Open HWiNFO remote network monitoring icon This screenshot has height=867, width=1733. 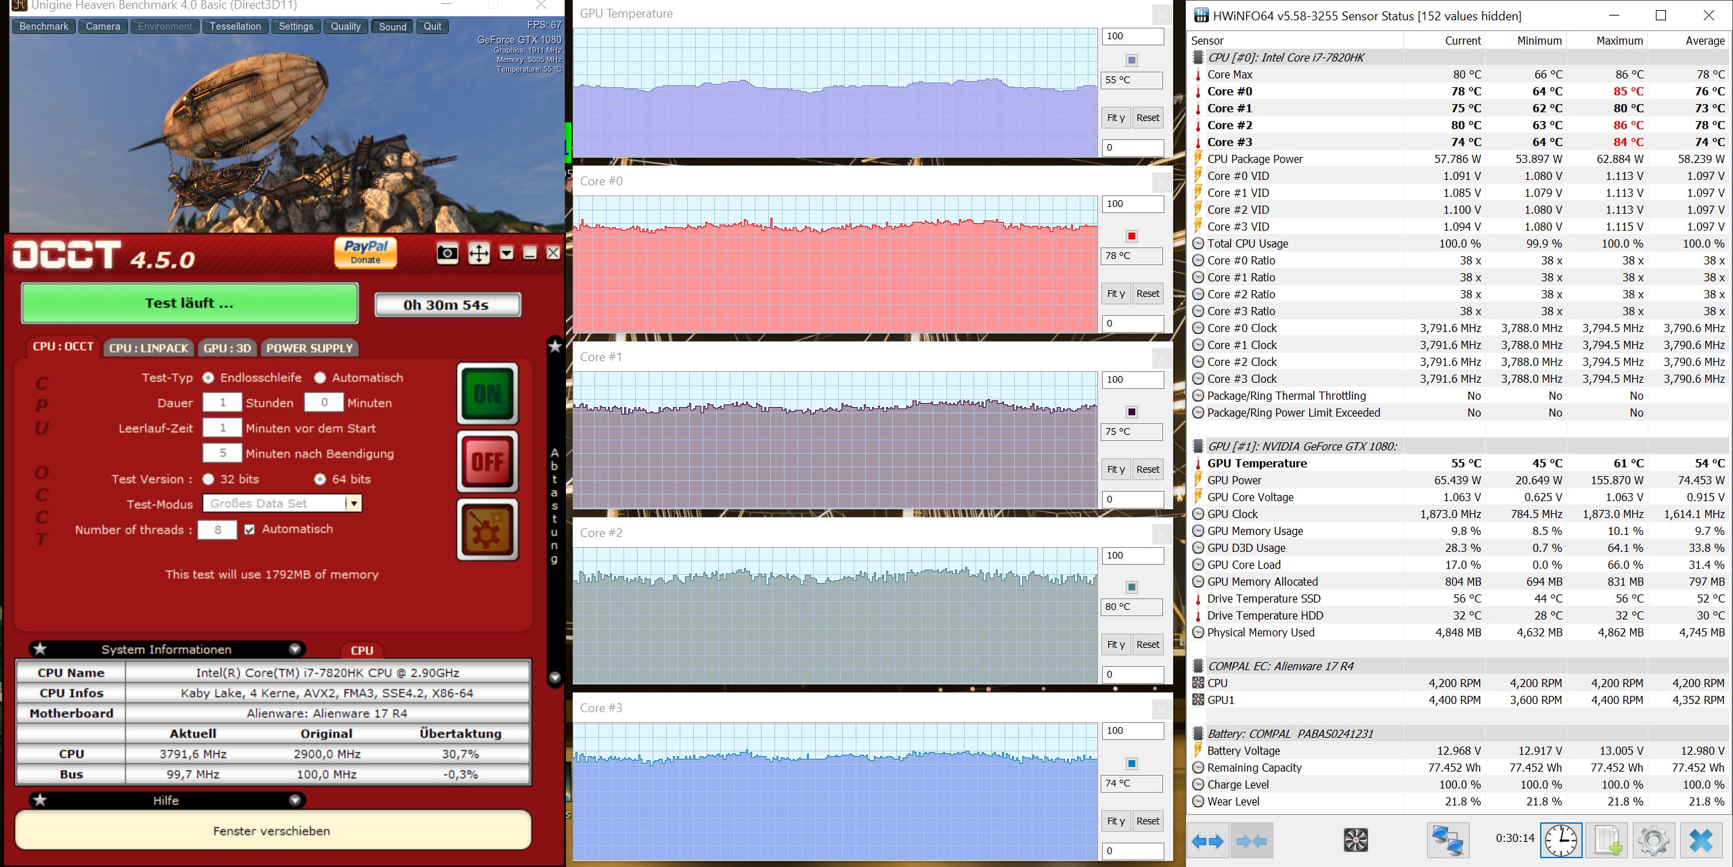point(1448,840)
